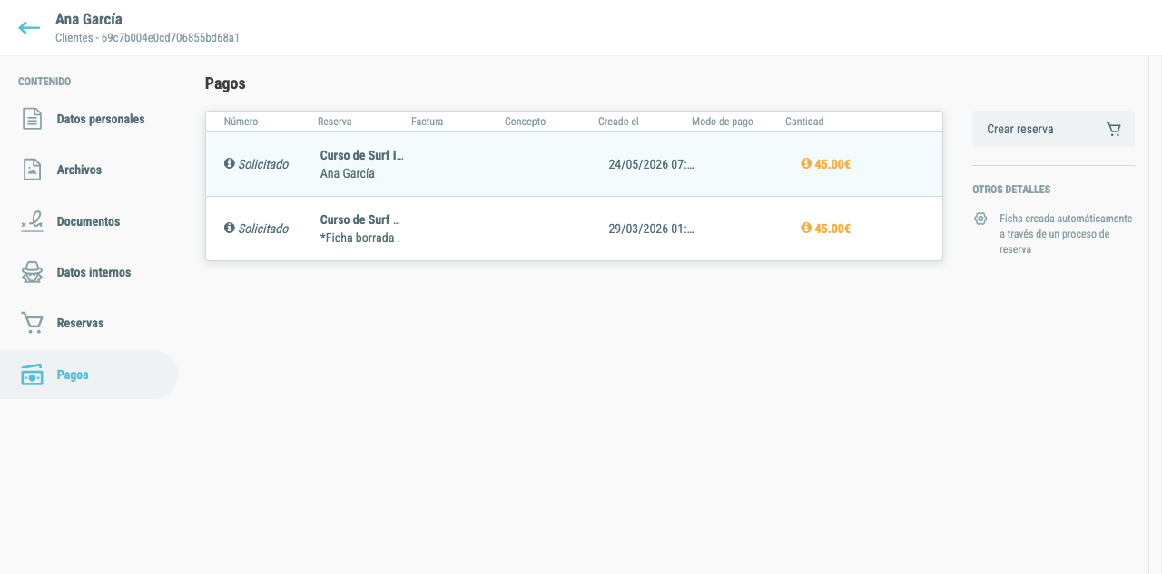
Task: Click the Archivos image file icon
Action: click(33, 170)
